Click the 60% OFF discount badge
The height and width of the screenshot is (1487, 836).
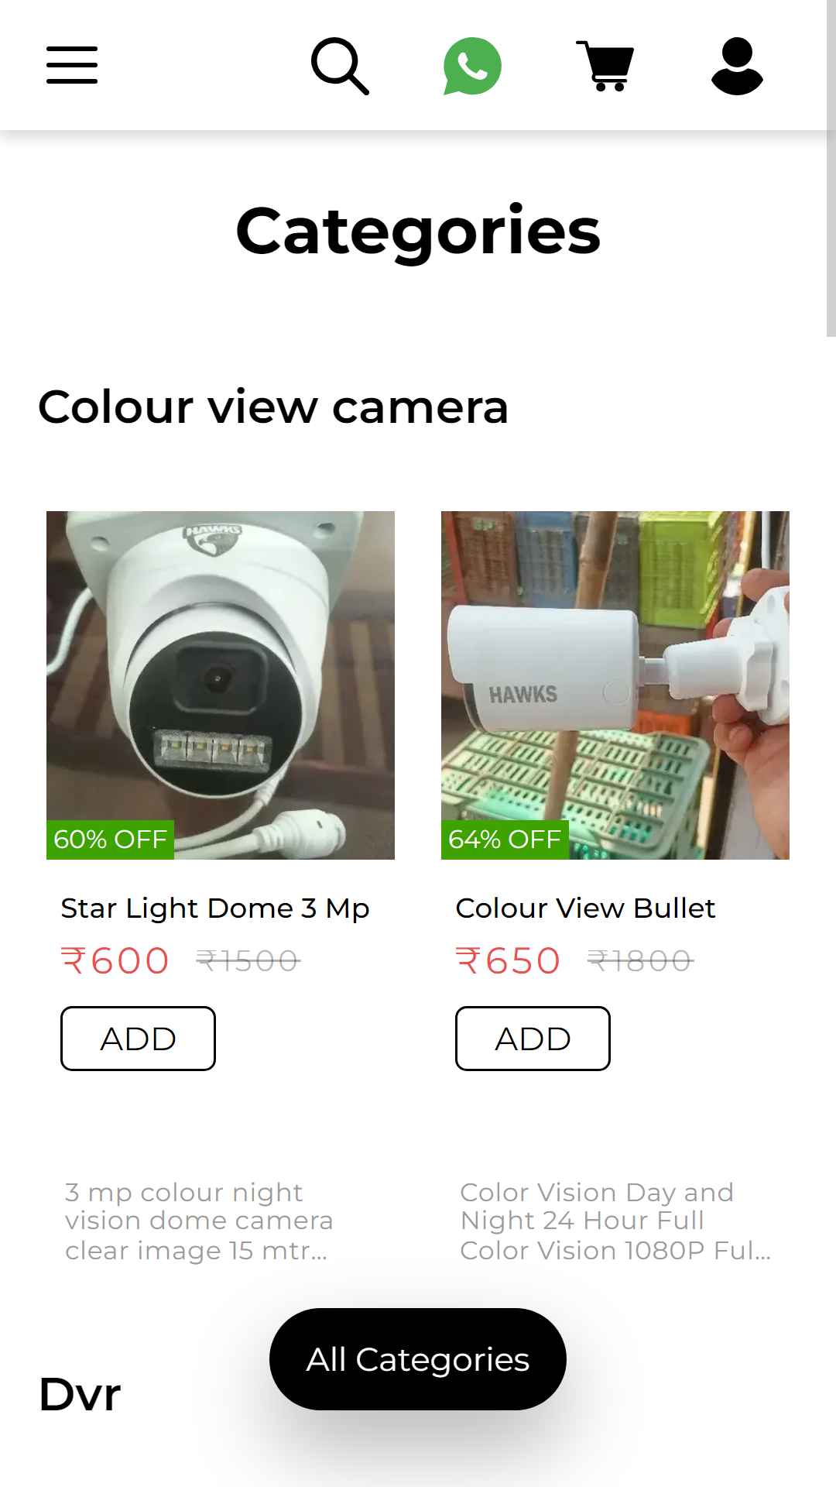110,840
